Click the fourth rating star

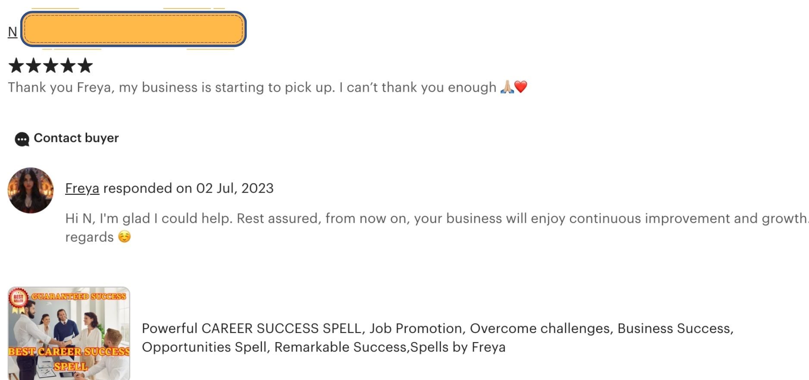pos(68,65)
